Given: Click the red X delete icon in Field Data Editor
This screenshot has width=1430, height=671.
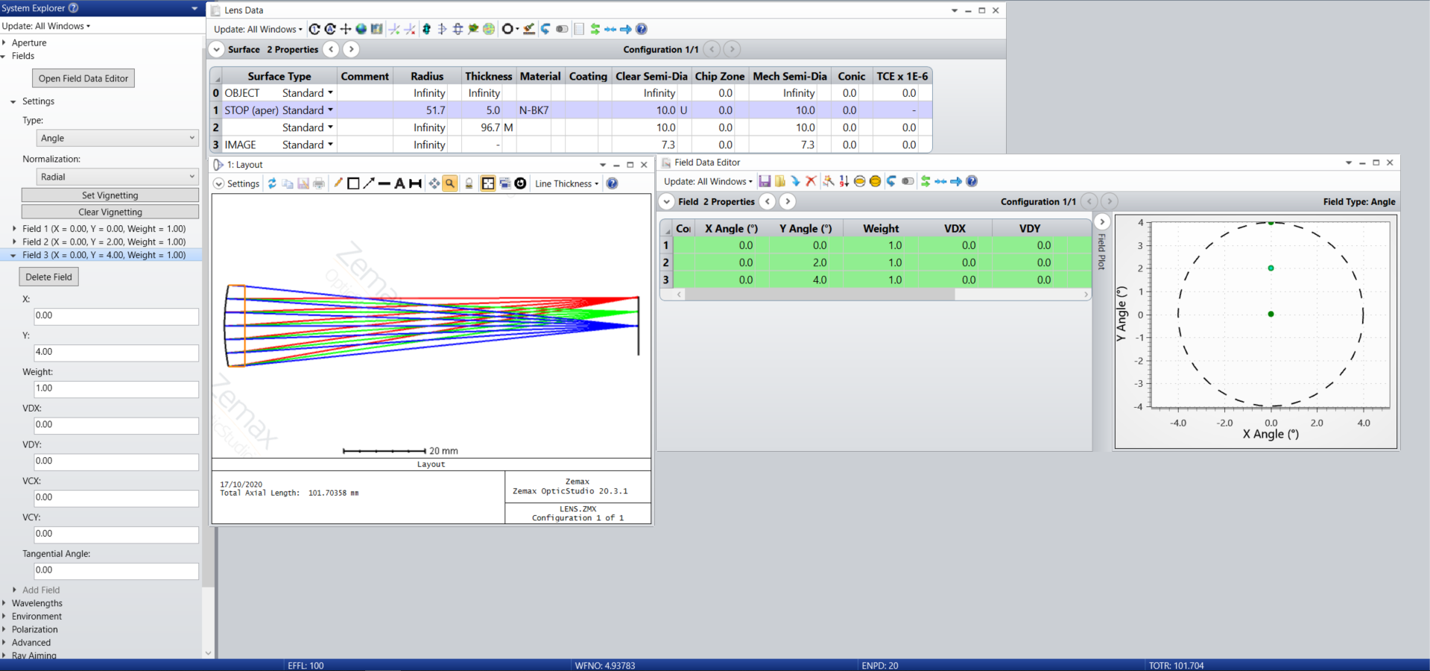Looking at the screenshot, I should [x=812, y=181].
